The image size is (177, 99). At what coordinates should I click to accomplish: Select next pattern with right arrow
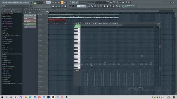[x=87, y=6]
